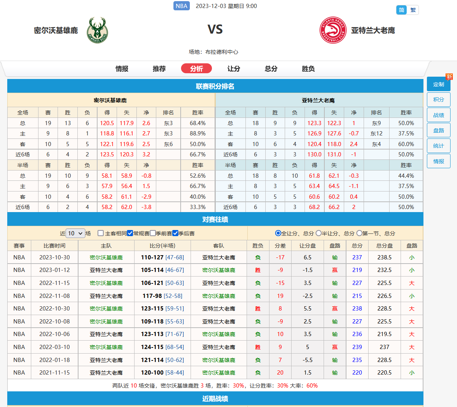Open the 定制 panel in right sidebar
The width and height of the screenshot is (457, 407).
[x=438, y=84]
